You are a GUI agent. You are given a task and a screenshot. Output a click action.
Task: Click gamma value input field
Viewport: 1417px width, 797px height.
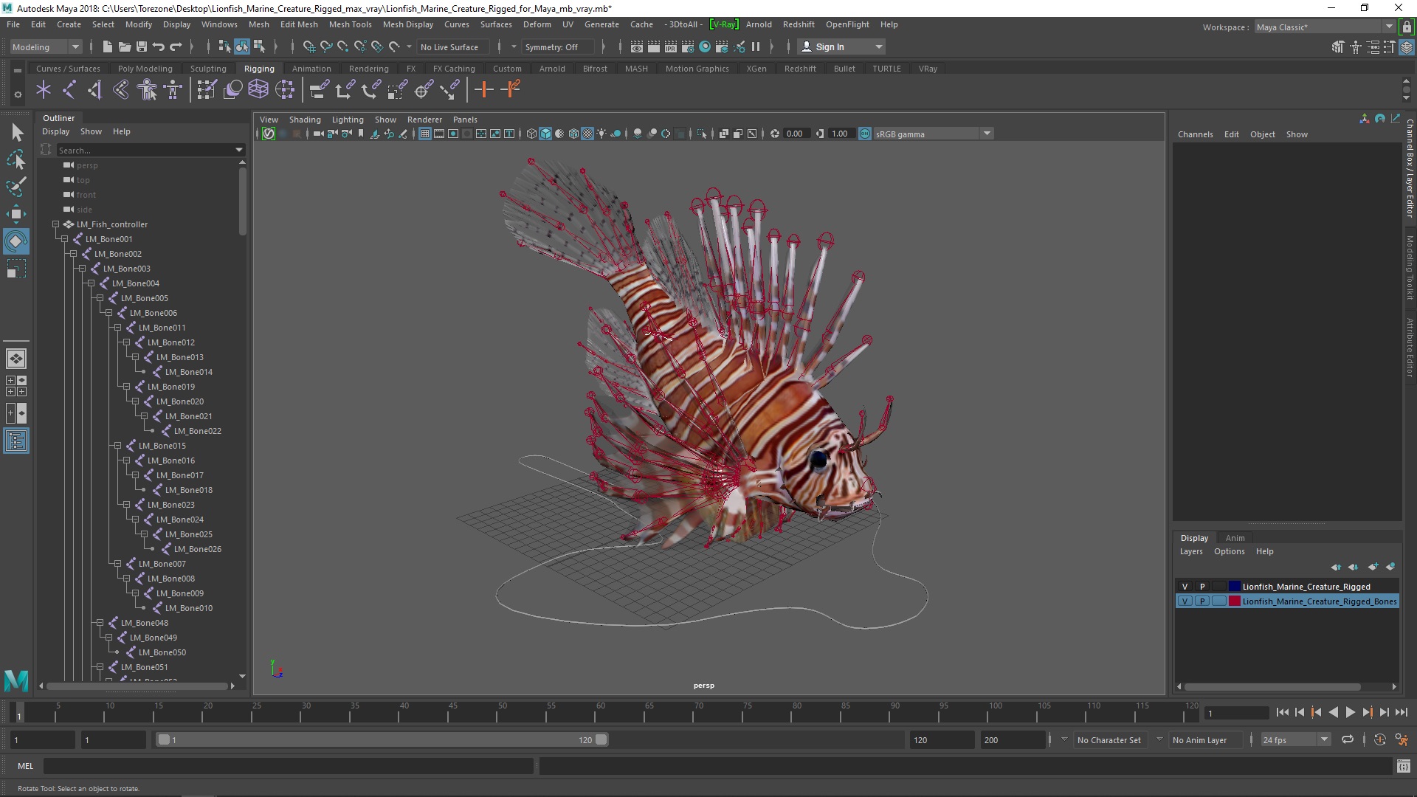click(x=839, y=134)
